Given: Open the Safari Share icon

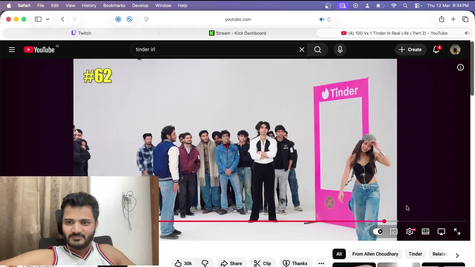Looking at the screenshot, I should pos(441,19).
